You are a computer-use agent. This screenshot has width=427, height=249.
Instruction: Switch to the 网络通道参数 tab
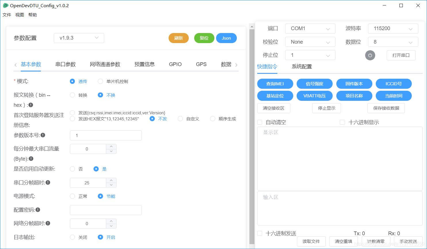click(105, 64)
